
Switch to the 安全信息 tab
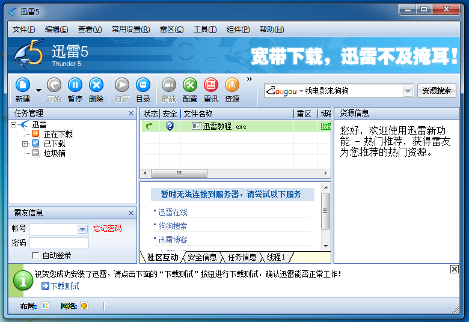pos(202,258)
